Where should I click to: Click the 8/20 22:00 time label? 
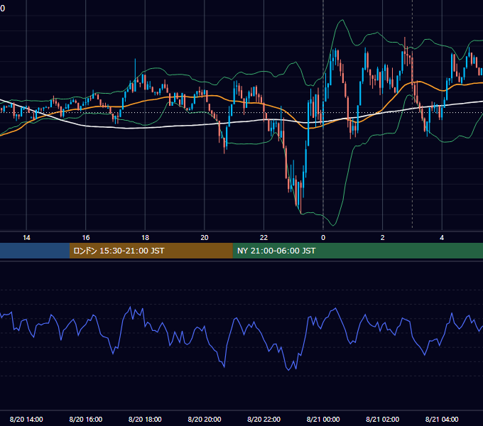coord(264,419)
